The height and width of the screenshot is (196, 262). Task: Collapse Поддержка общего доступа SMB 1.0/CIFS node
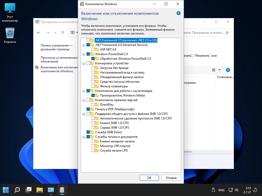click(84, 114)
